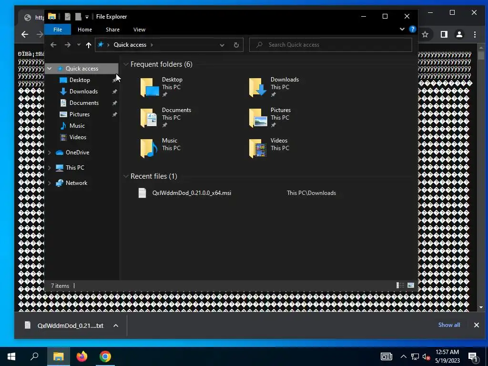The width and height of the screenshot is (488, 366).
Task: Expand the address bar chevron after Quick access
Action: pos(152,45)
